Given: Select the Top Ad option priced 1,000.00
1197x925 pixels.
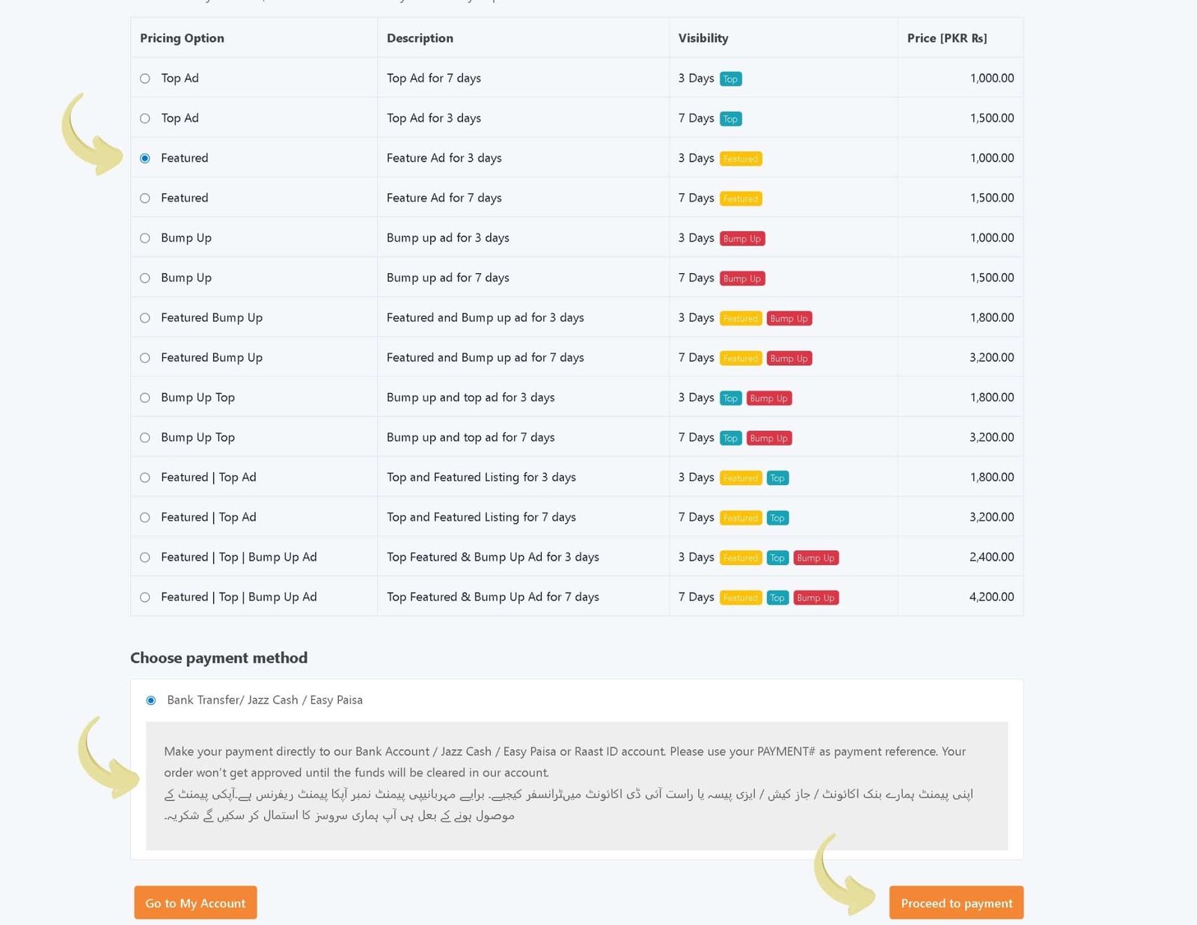Looking at the screenshot, I should tap(145, 79).
